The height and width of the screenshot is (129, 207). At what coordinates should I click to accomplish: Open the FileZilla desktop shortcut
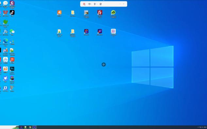click(100, 13)
